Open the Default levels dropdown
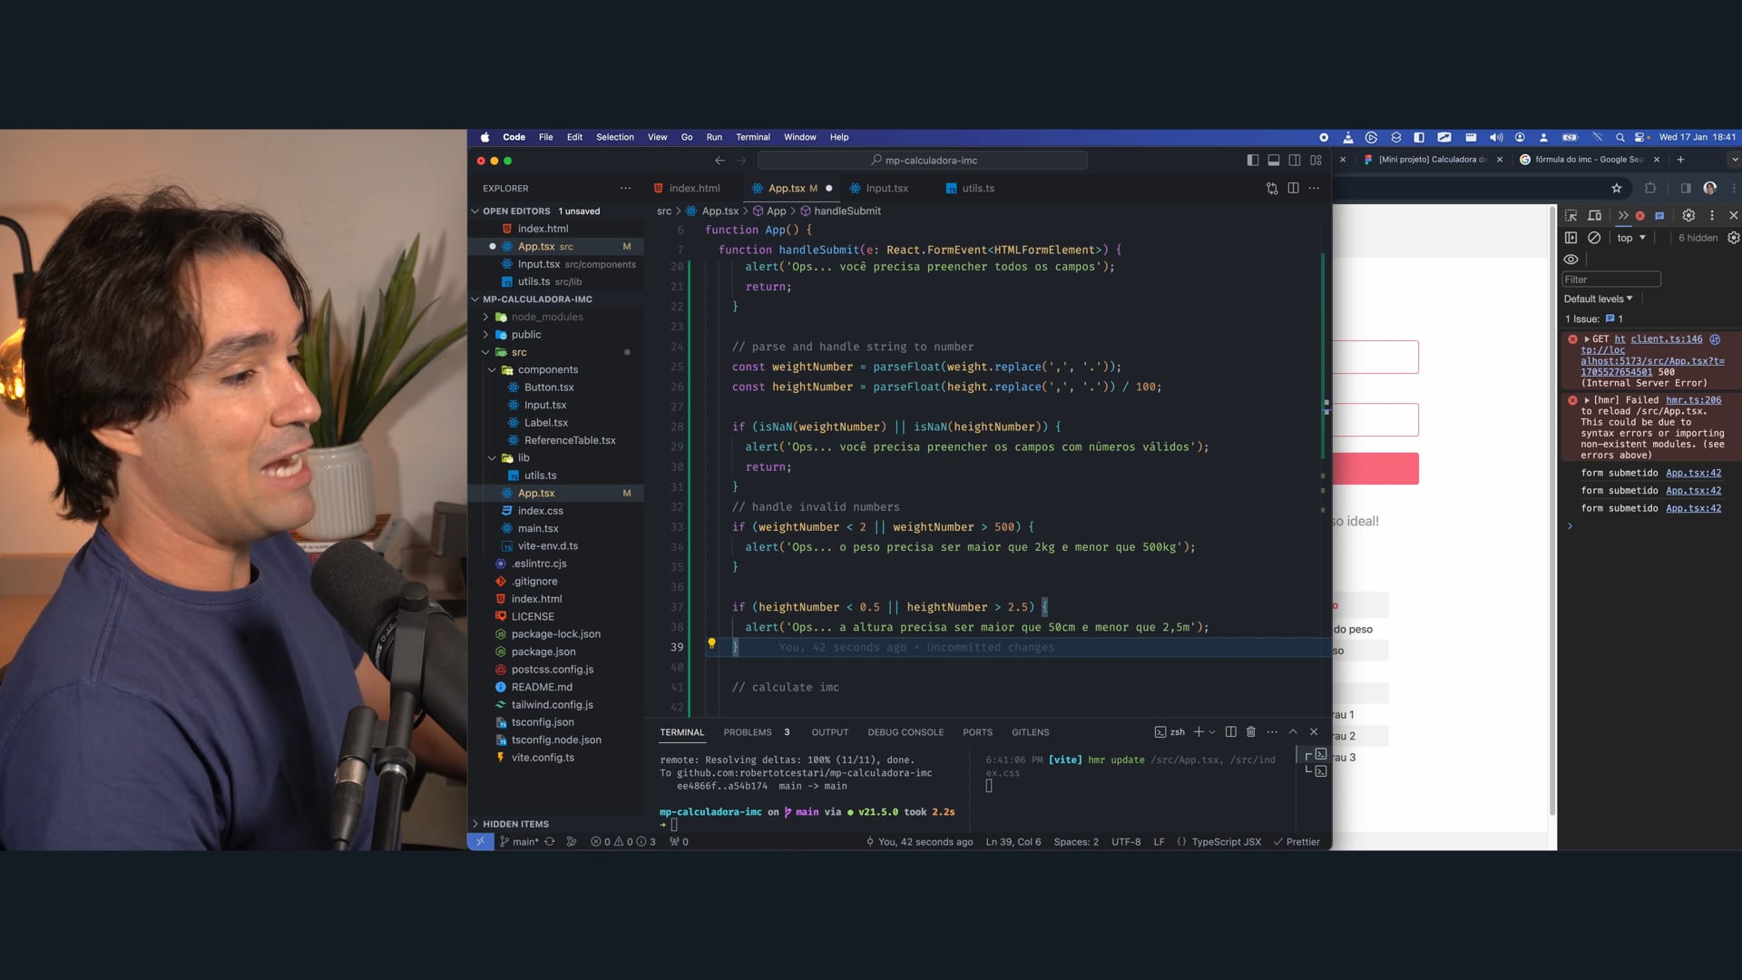The width and height of the screenshot is (1742, 980). 1598,299
